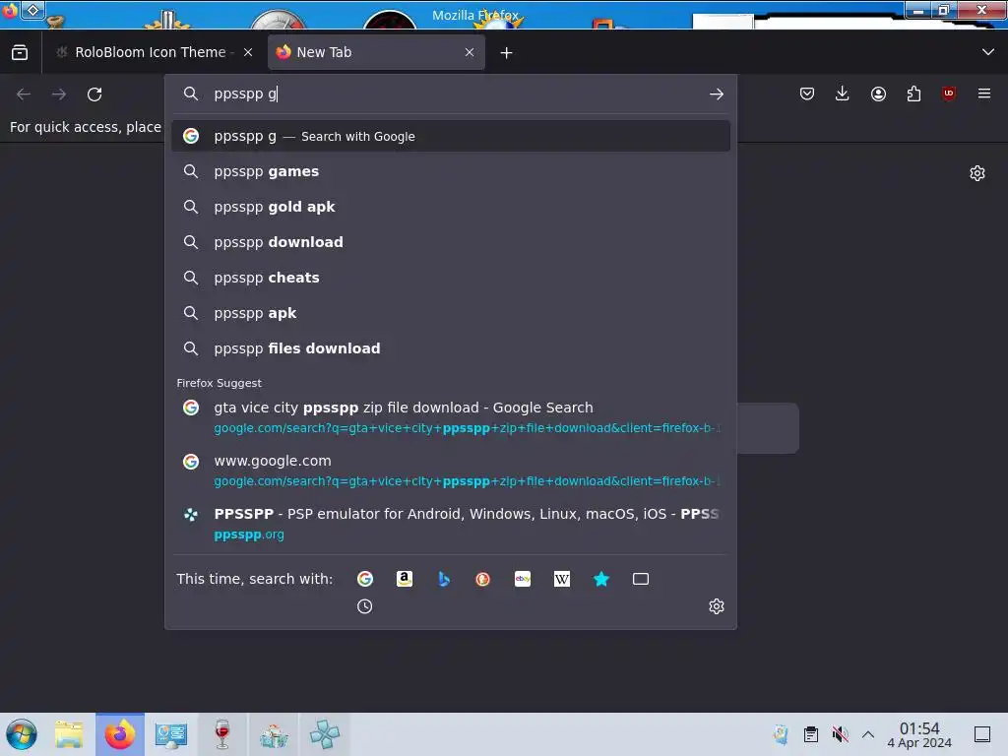Image resolution: width=1008 pixels, height=756 pixels.
Task: Search with Wikipedia one-off engine icon
Action: point(562,579)
